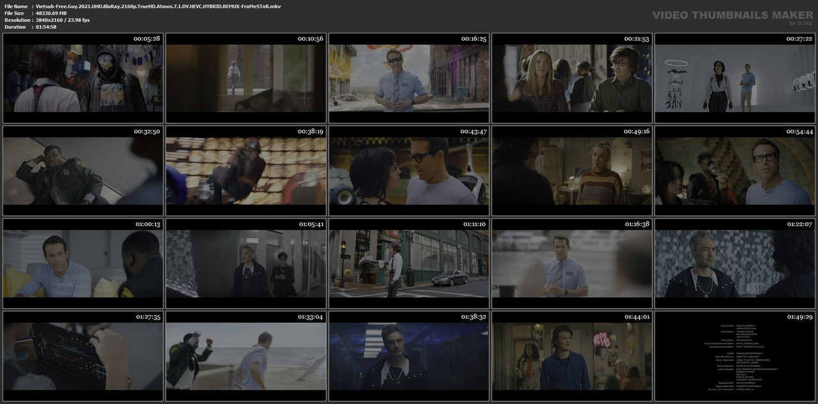Viewport: 818px width, 404px height.
Task: Open the thumbnail at 01:05:41
Action: click(x=246, y=263)
